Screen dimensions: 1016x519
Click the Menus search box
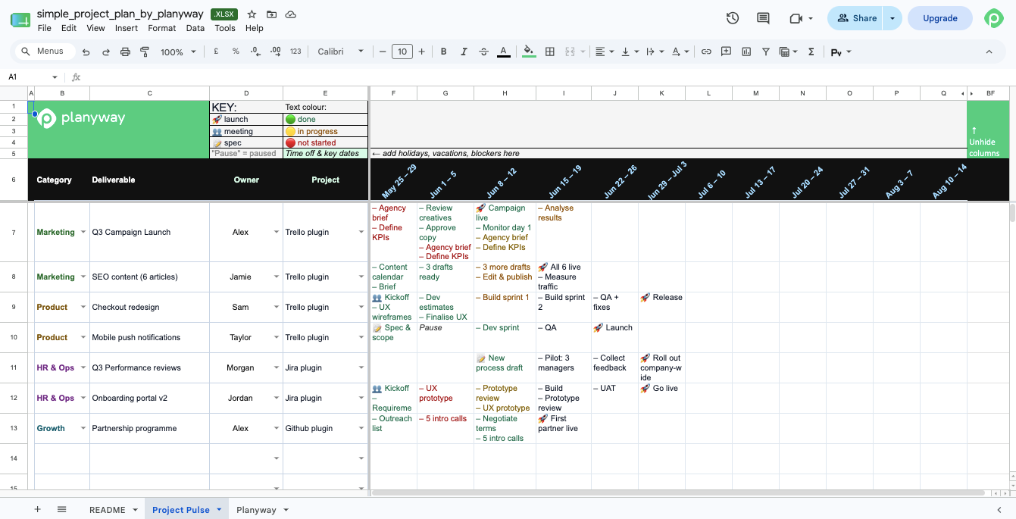coord(45,52)
